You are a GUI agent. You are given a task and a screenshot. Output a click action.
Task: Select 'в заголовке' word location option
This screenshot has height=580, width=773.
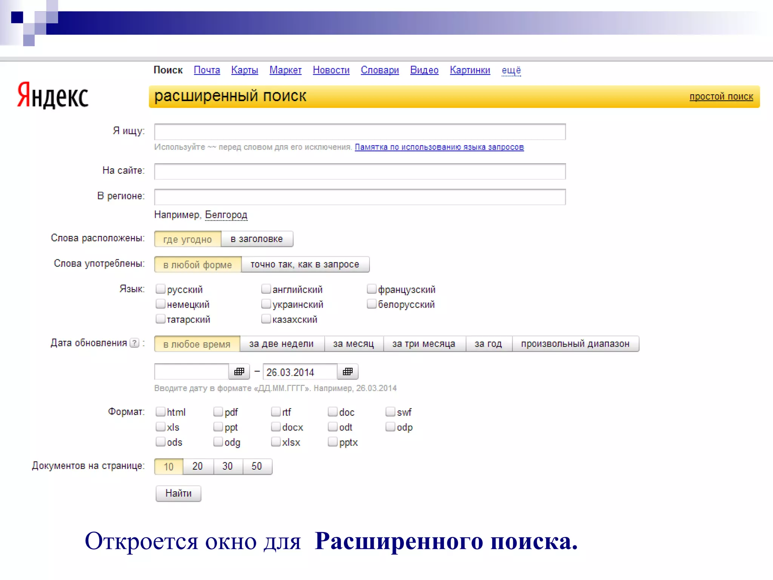pyautogui.click(x=257, y=239)
